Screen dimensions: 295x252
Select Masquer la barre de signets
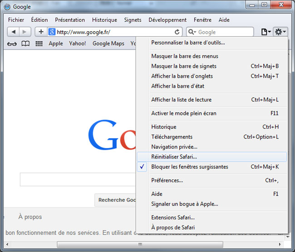pyautogui.click(x=212, y=66)
